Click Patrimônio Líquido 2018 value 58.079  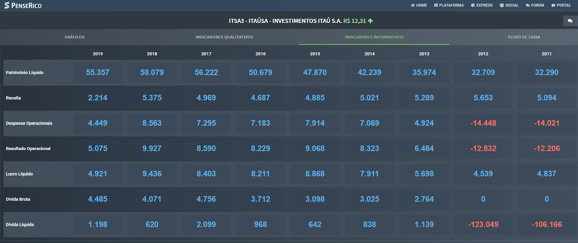click(152, 73)
